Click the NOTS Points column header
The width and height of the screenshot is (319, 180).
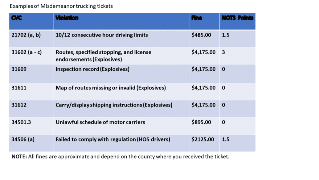tap(238, 18)
